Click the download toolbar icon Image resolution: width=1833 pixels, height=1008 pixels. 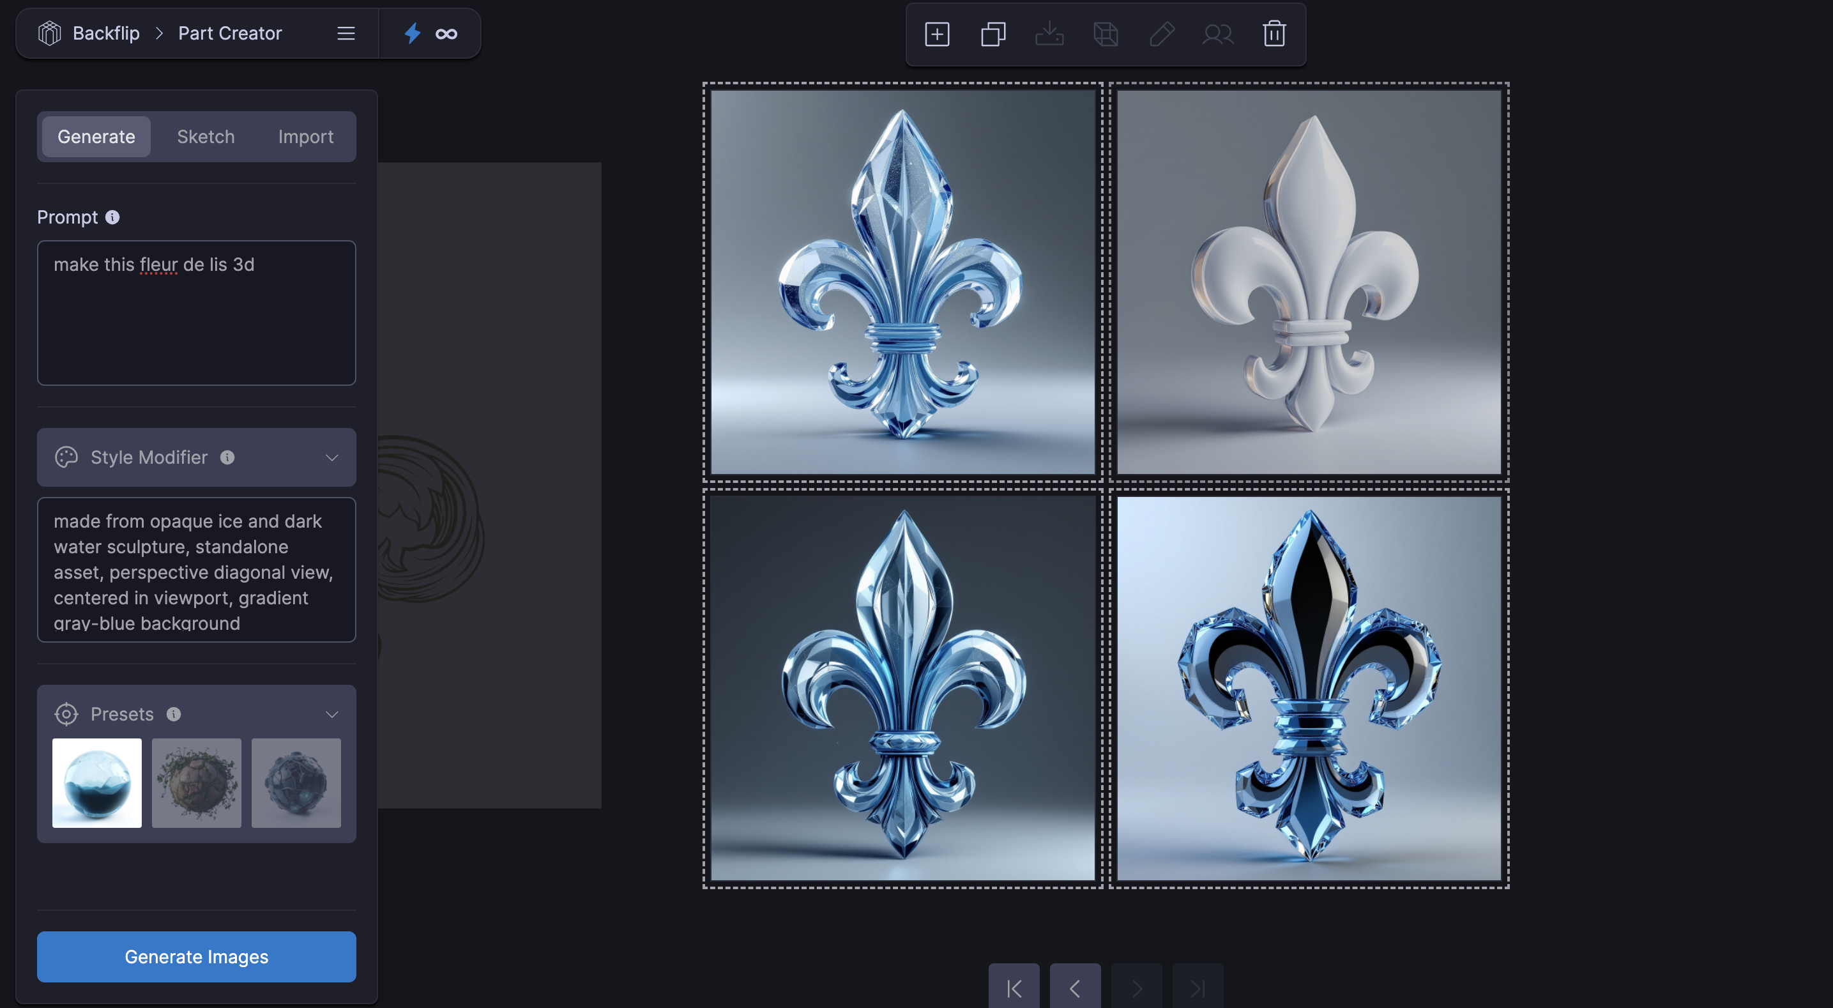[x=1049, y=34]
